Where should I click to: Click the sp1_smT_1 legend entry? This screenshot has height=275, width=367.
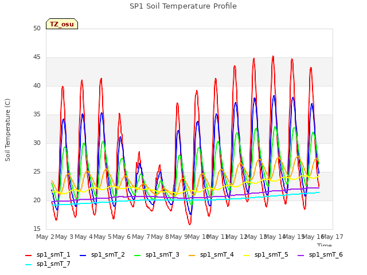tap(48, 254)
